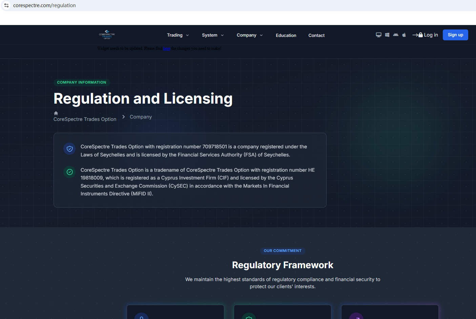Click the Windows platform icon
The width and height of the screenshot is (476, 319).
387,35
